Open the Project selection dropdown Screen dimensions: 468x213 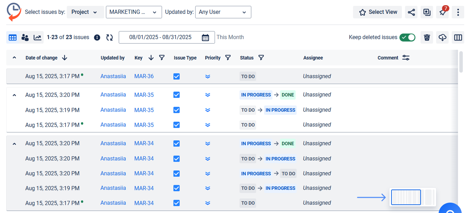point(85,12)
